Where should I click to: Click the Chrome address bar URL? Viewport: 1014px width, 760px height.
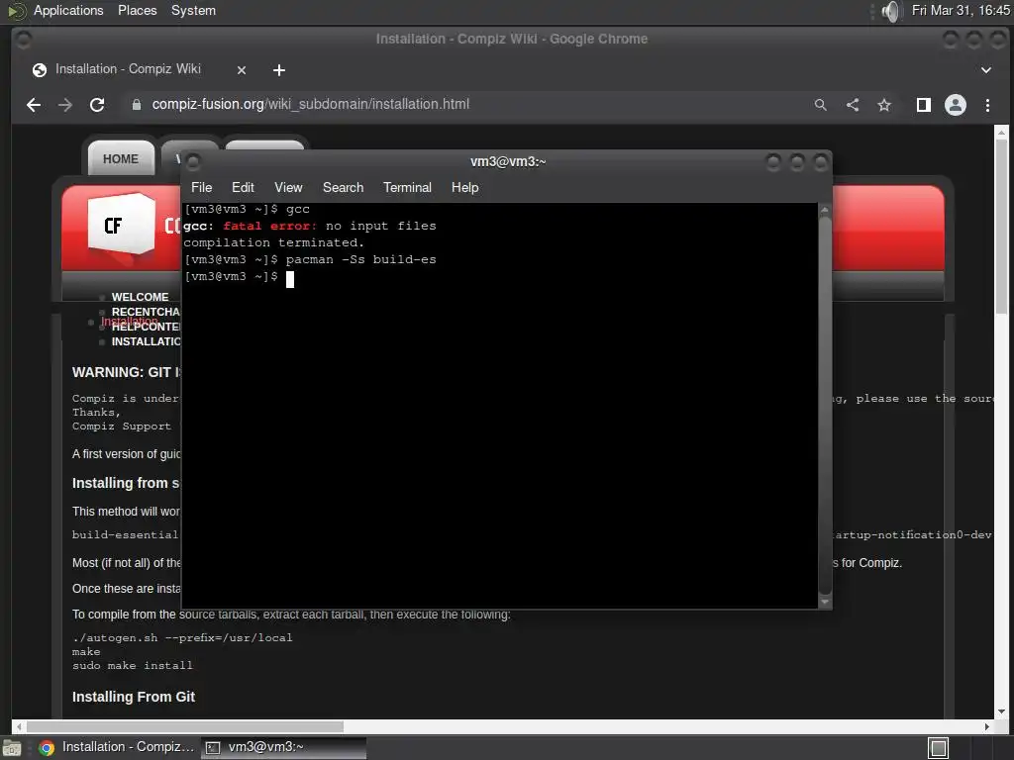click(310, 105)
